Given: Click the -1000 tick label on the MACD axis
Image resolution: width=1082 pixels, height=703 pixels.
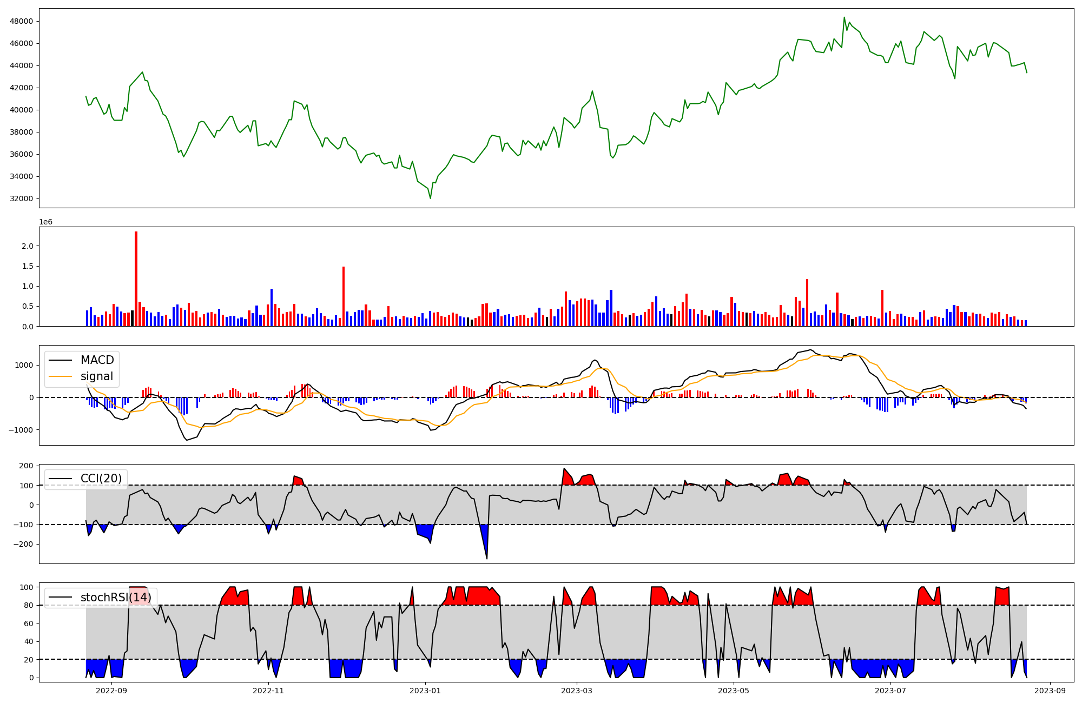Looking at the screenshot, I should tap(21, 430).
